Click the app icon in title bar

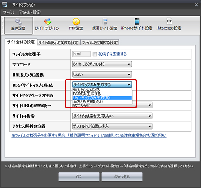4,4
